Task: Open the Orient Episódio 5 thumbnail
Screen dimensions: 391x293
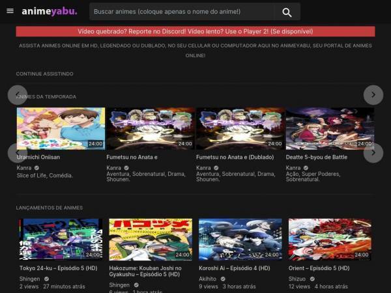Action: pos(330,240)
